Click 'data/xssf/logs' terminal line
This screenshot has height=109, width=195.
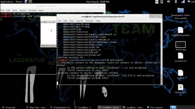(x=72, y=29)
